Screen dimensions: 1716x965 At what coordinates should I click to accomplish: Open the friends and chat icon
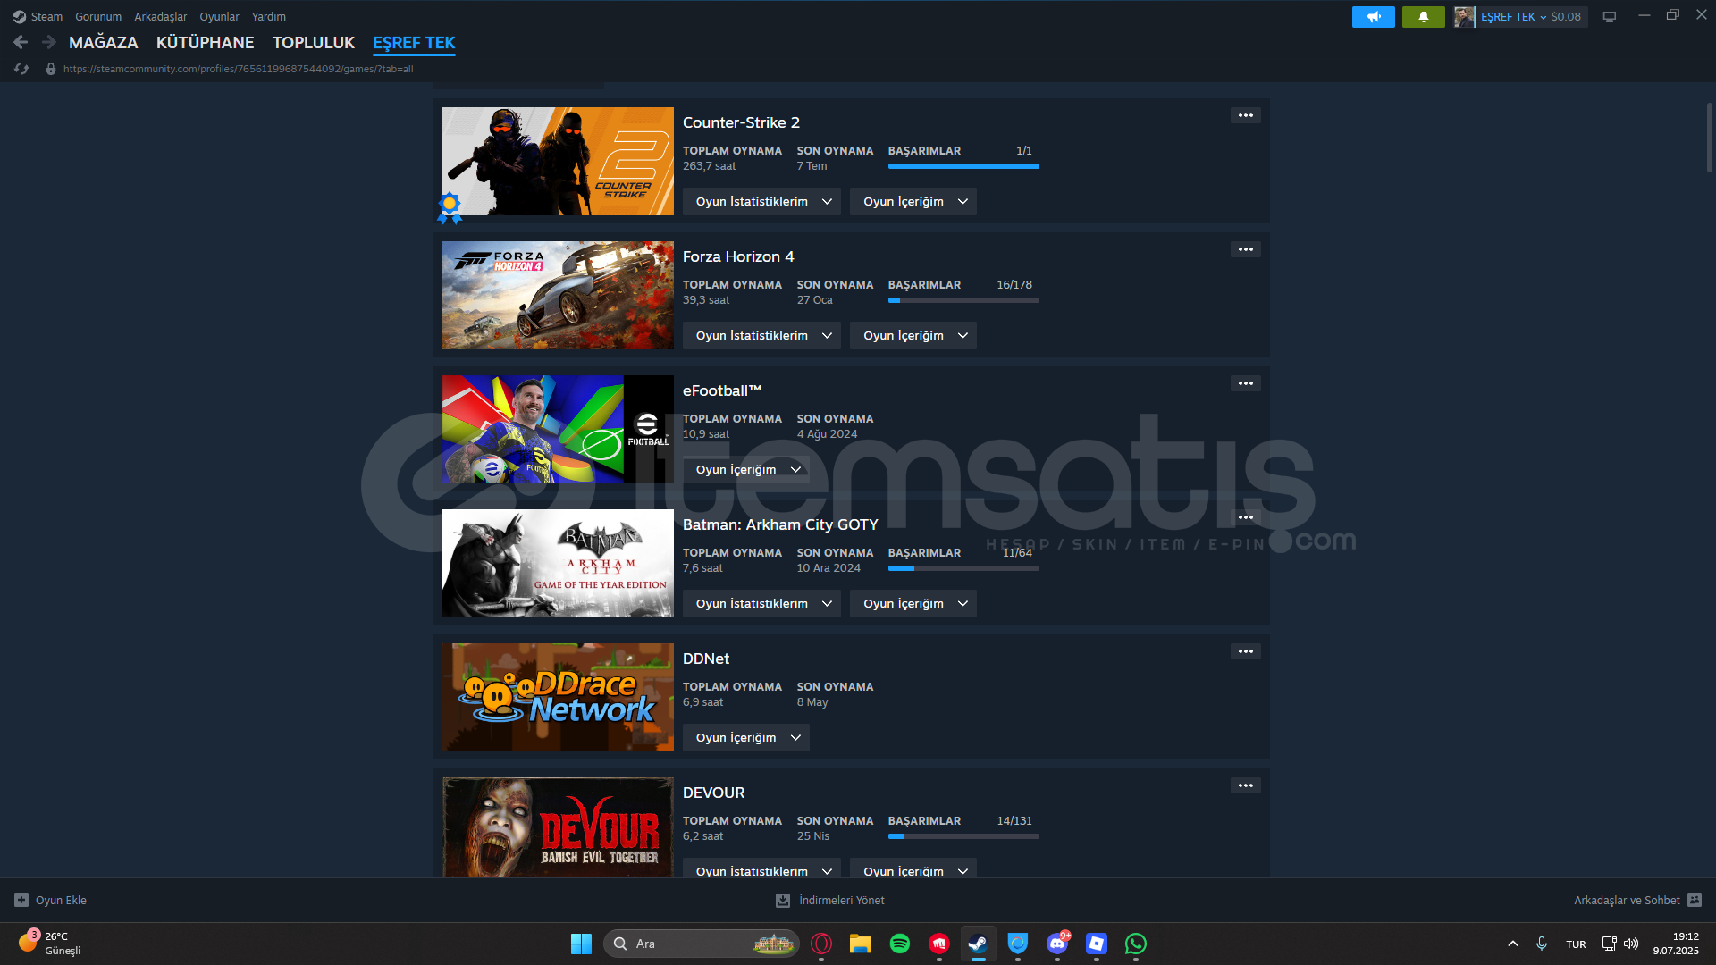[x=1695, y=900]
